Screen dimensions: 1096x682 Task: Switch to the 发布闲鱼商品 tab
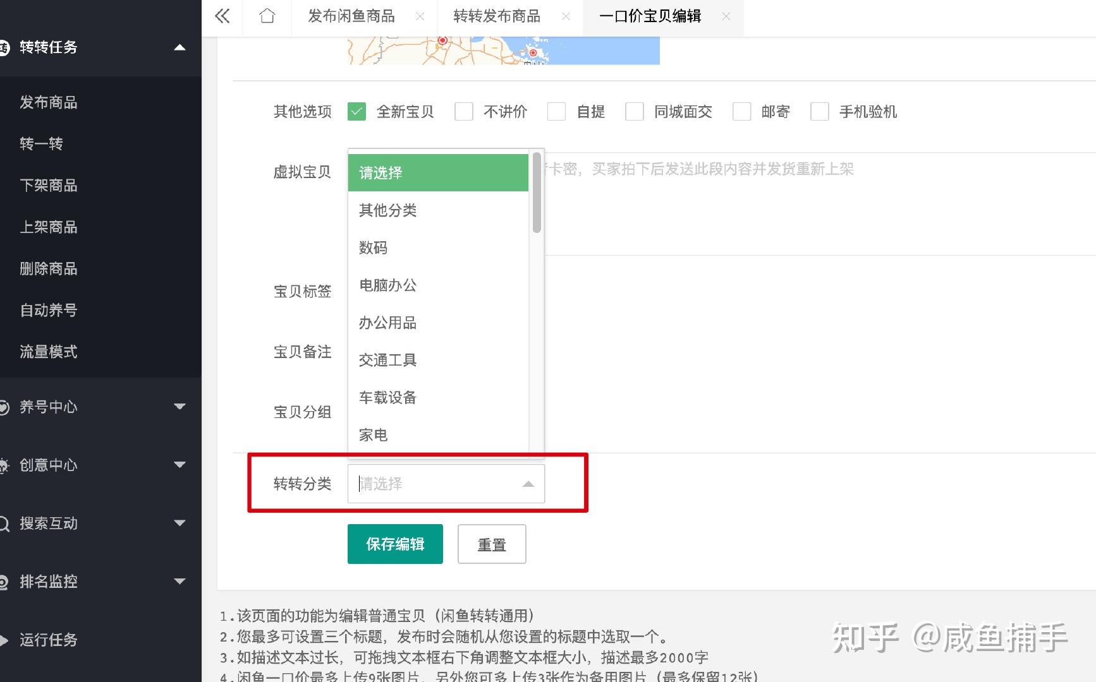(351, 16)
